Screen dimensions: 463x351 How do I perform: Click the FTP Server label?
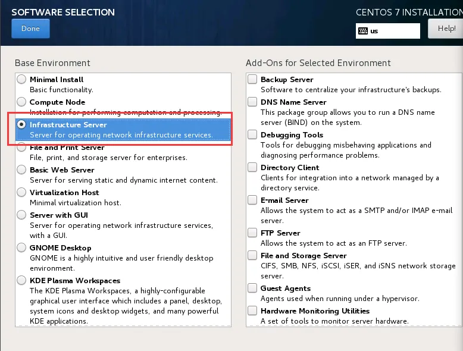(280, 233)
